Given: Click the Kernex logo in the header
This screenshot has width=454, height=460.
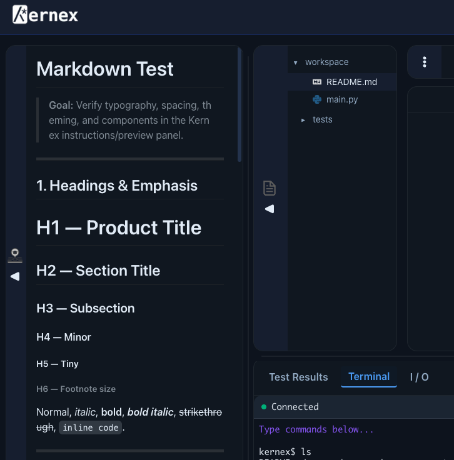Looking at the screenshot, I should click(46, 15).
